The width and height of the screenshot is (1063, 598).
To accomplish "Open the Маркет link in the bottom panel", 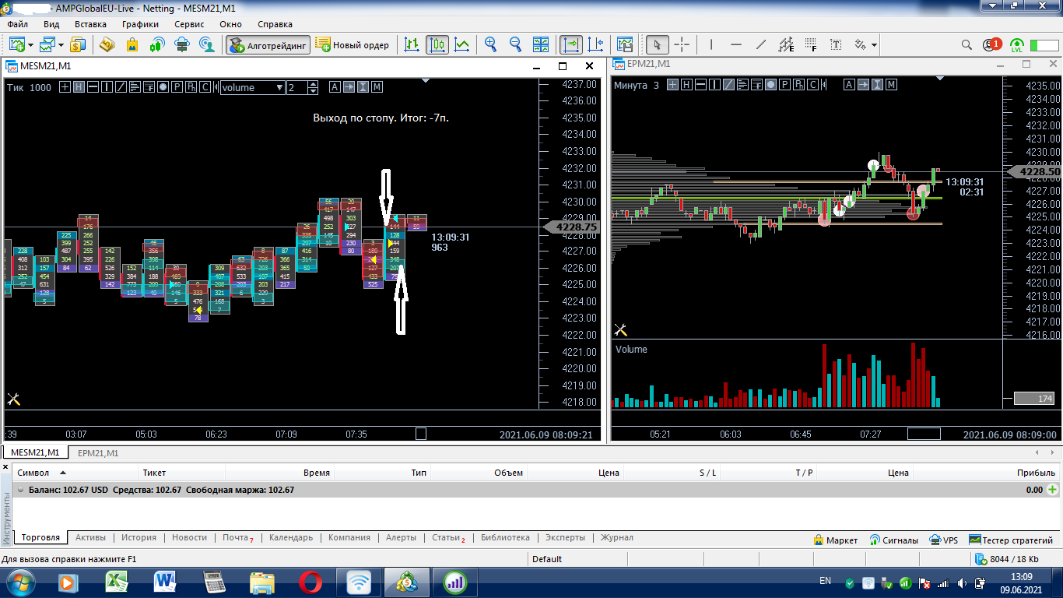I will pos(836,540).
